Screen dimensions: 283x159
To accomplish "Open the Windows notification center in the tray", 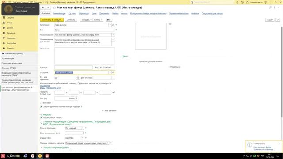I will (x=278, y=156).
